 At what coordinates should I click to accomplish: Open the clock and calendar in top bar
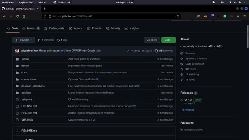124,2
